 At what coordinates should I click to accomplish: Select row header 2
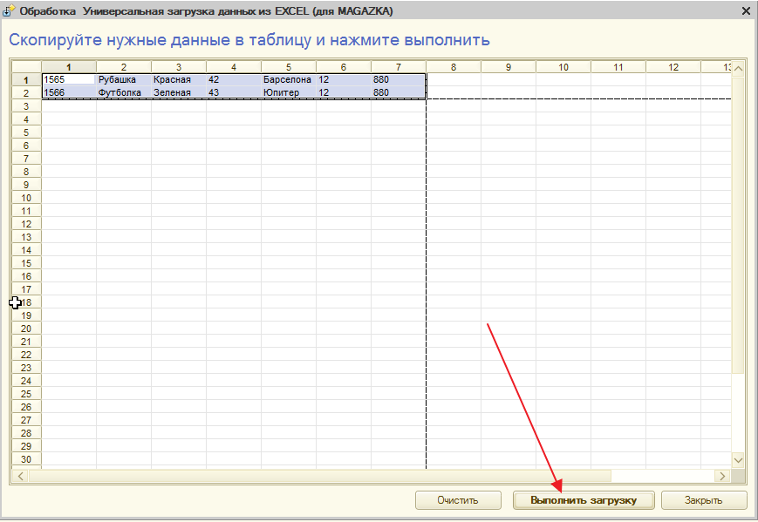(26, 92)
